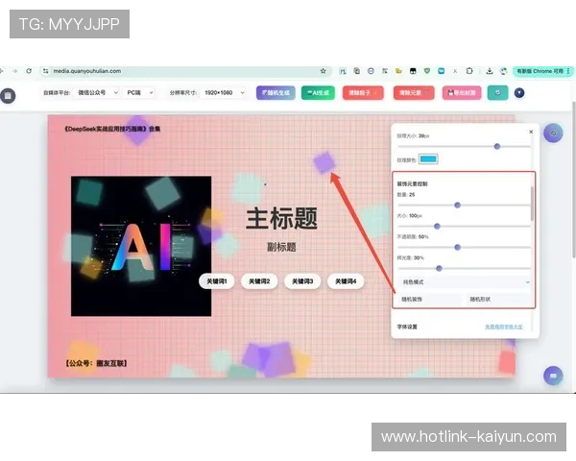
Task: Bookmark the page with the star icon
Action: 323,71
